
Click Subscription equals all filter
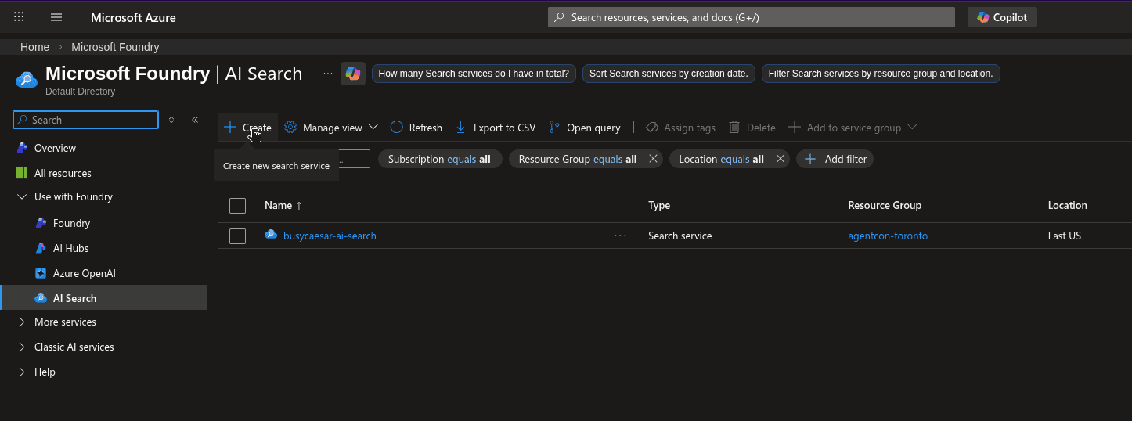pyautogui.click(x=439, y=159)
